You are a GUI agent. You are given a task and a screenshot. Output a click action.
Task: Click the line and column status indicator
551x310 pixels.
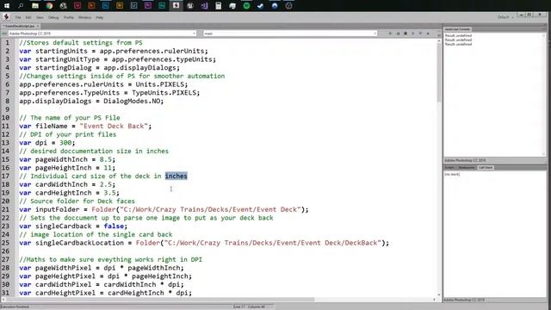tap(249, 307)
